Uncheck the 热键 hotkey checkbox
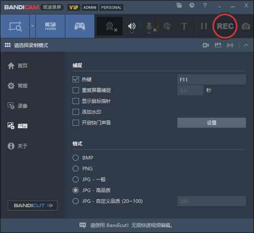 pyautogui.click(x=76, y=80)
